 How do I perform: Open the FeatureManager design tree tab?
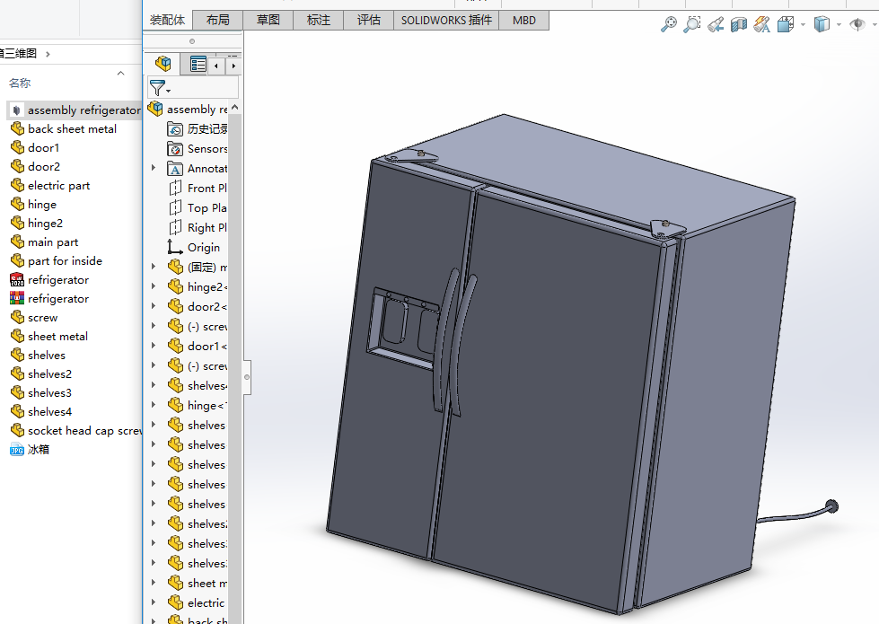pos(163,65)
